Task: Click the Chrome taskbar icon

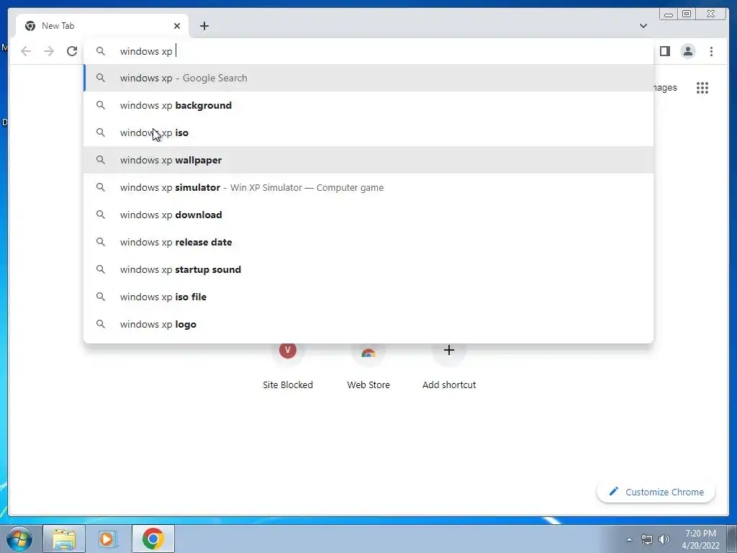Action: (x=153, y=539)
